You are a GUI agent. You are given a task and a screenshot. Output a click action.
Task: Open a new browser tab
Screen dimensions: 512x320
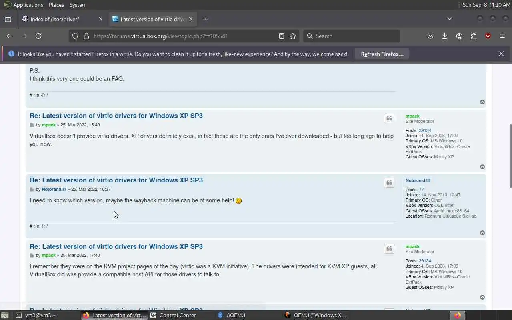[x=206, y=19]
